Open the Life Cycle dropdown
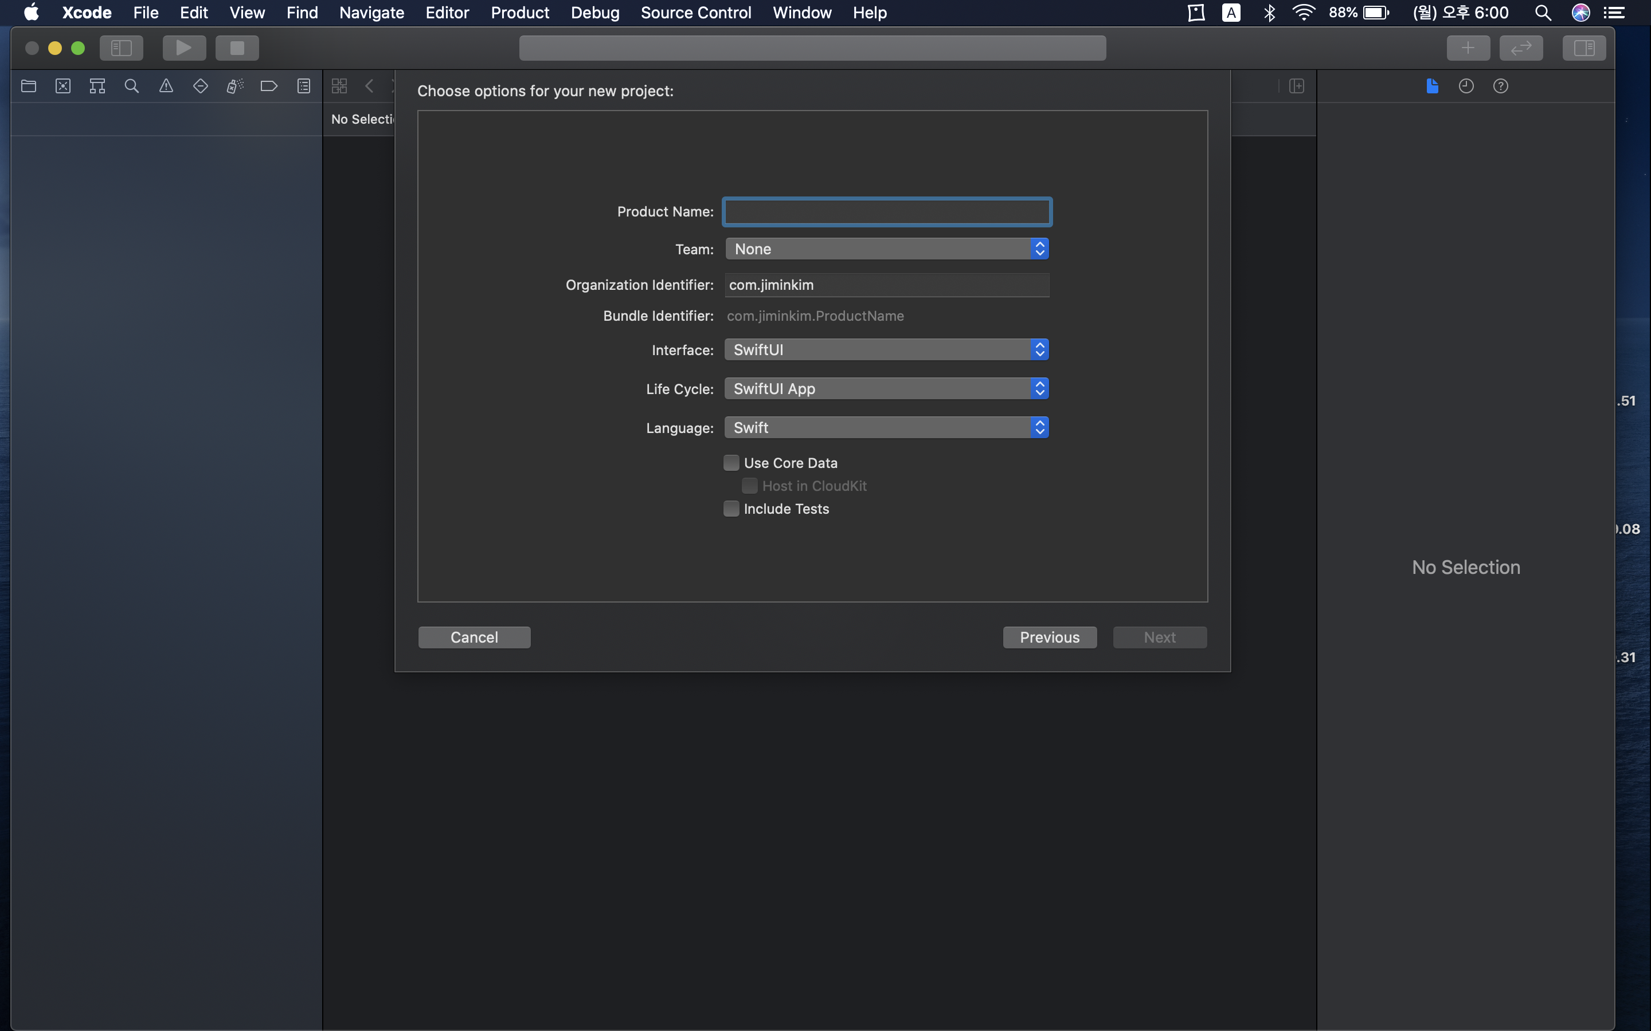 tap(887, 389)
